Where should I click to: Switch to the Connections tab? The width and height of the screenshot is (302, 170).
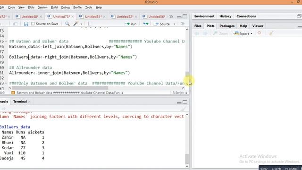tap(246, 16)
